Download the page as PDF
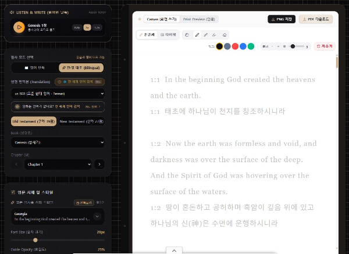 [316, 19]
